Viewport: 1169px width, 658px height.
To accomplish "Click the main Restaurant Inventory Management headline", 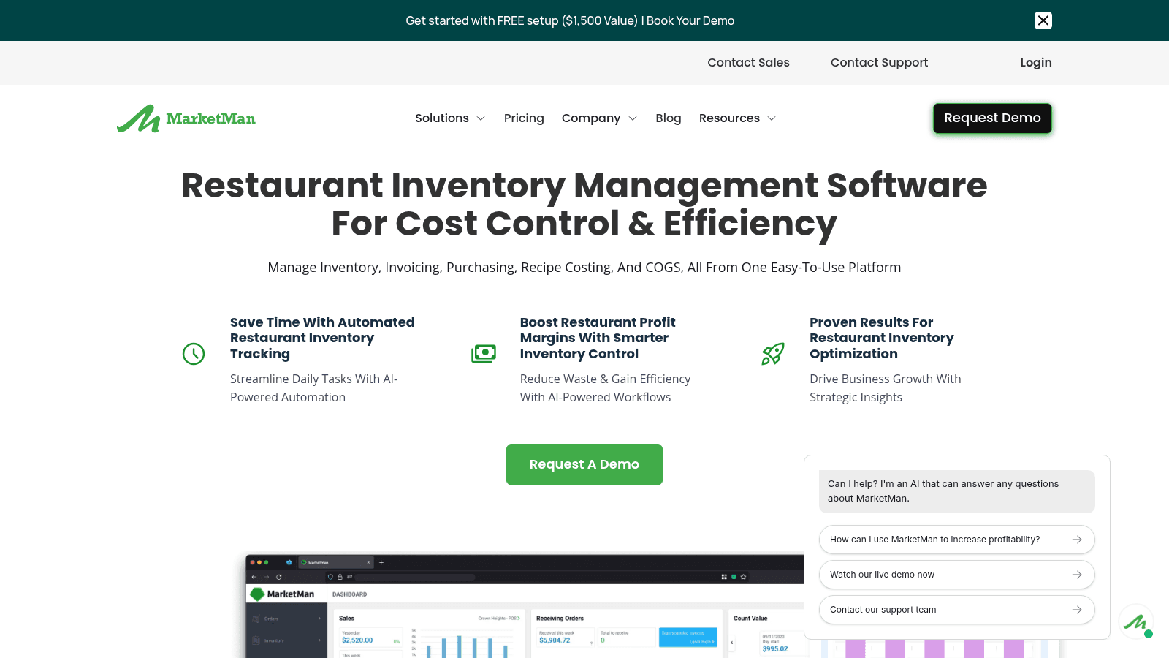I will pyautogui.click(x=584, y=204).
